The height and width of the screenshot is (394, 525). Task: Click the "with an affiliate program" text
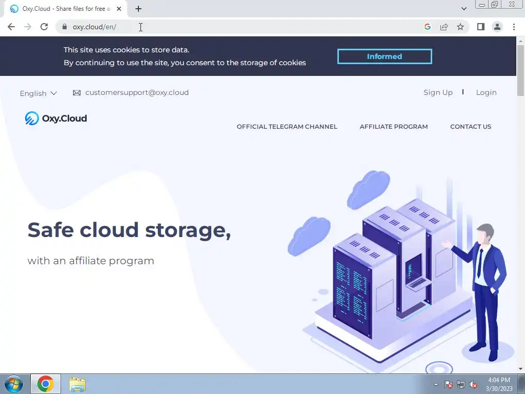click(x=91, y=261)
